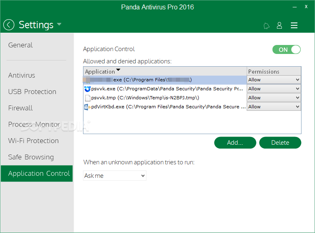Open the Safe Browsing settings section

pyautogui.click(x=31, y=157)
